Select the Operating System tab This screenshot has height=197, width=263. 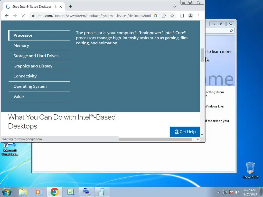click(39, 86)
